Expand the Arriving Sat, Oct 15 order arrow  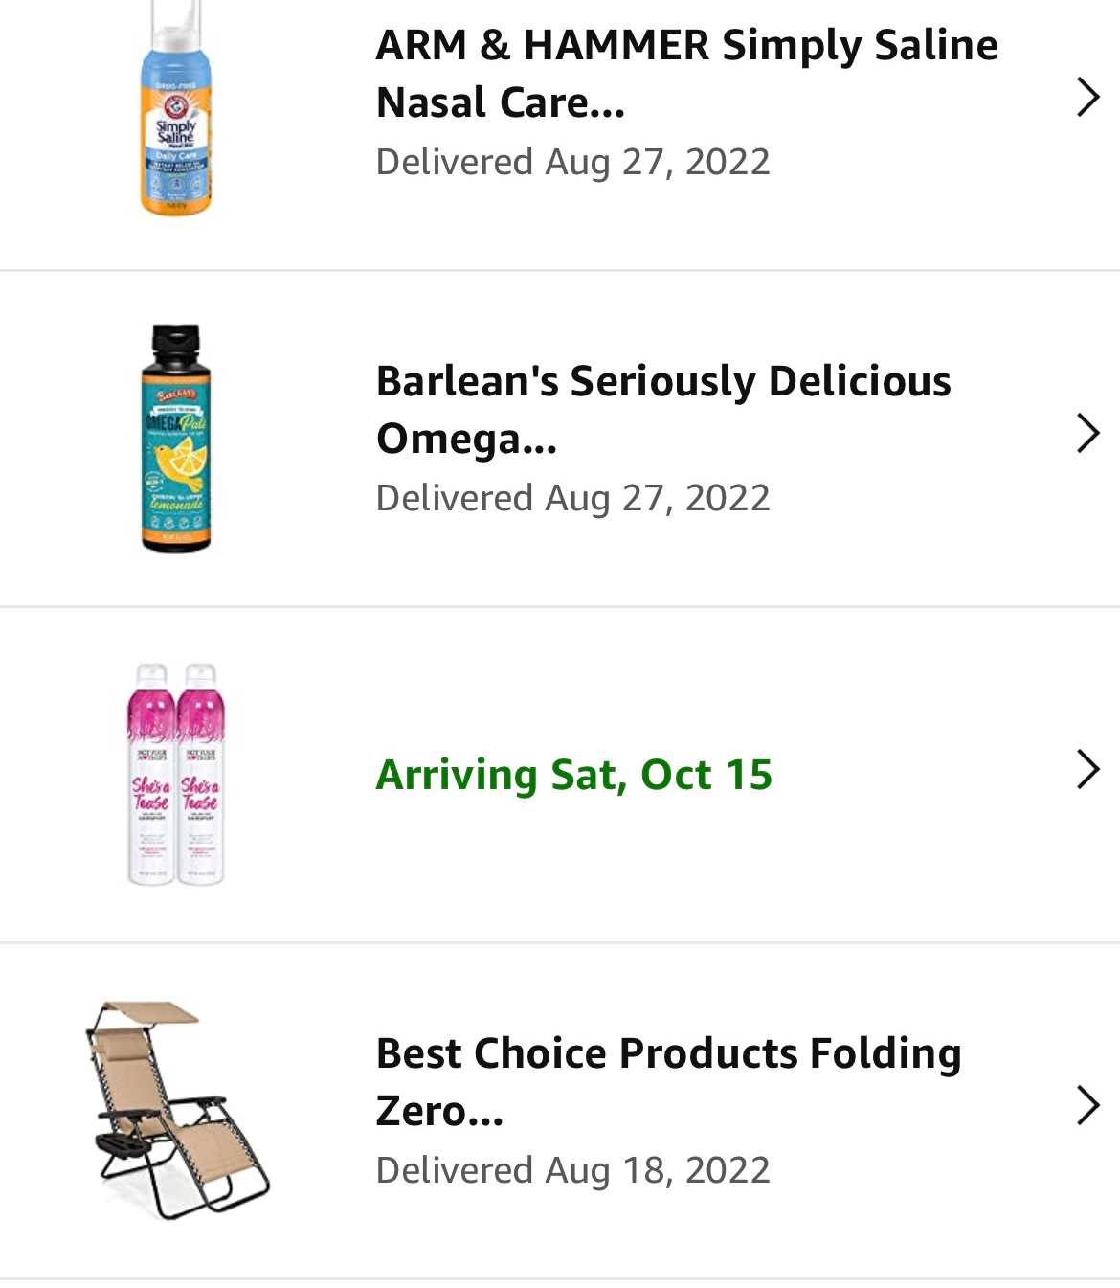coord(1087,769)
